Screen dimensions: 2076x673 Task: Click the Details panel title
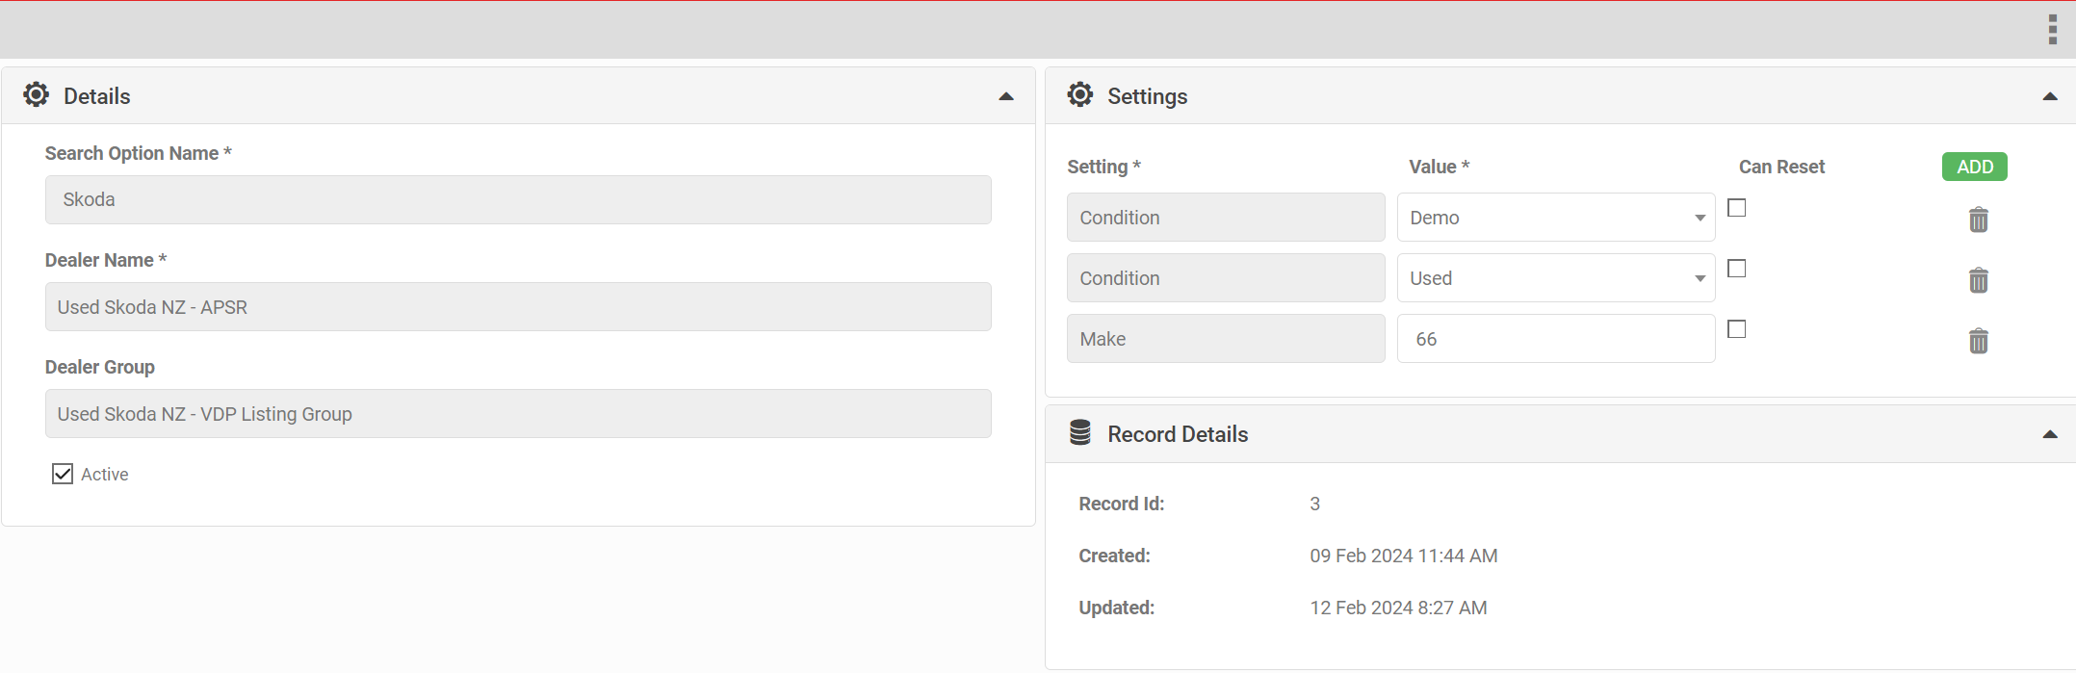[x=97, y=96]
